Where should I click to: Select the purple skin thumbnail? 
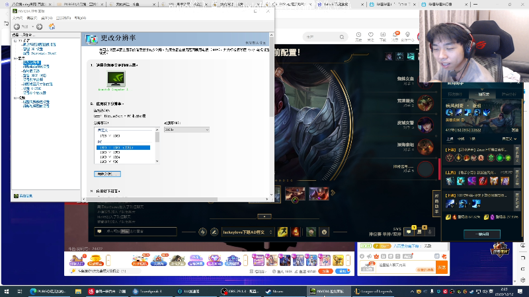point(319,193)
